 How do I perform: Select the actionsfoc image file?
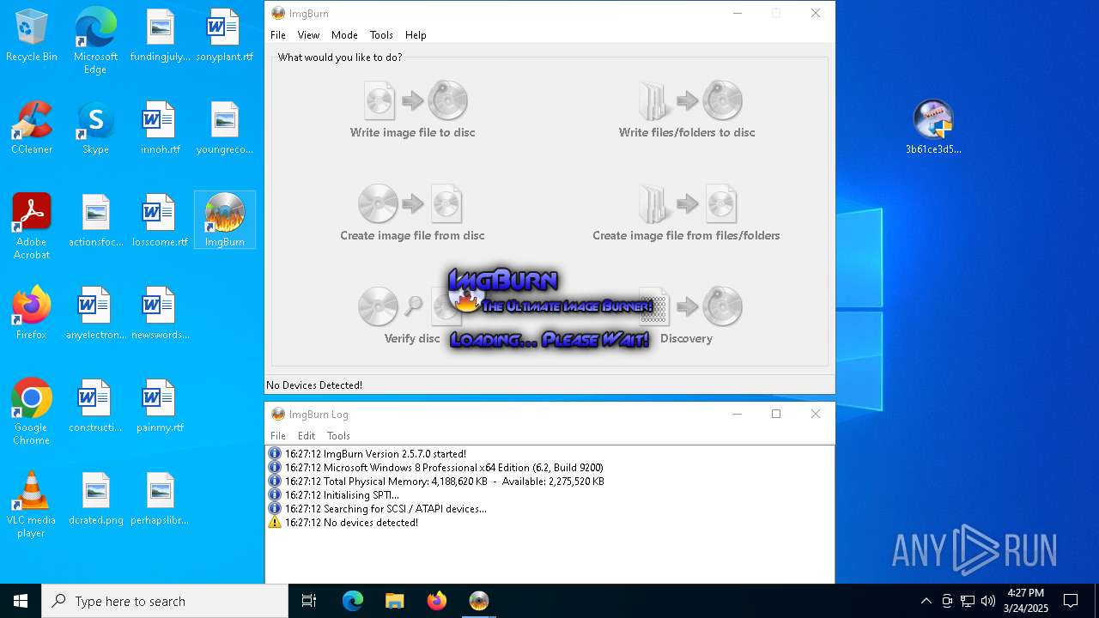coord(96,221)
